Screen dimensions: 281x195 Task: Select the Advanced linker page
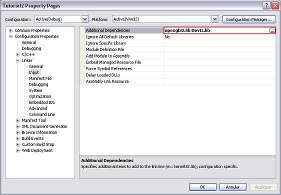click(x=38, y=108)
